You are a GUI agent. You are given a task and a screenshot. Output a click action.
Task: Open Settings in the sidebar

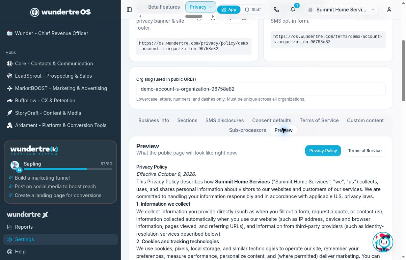click(60, 239)
